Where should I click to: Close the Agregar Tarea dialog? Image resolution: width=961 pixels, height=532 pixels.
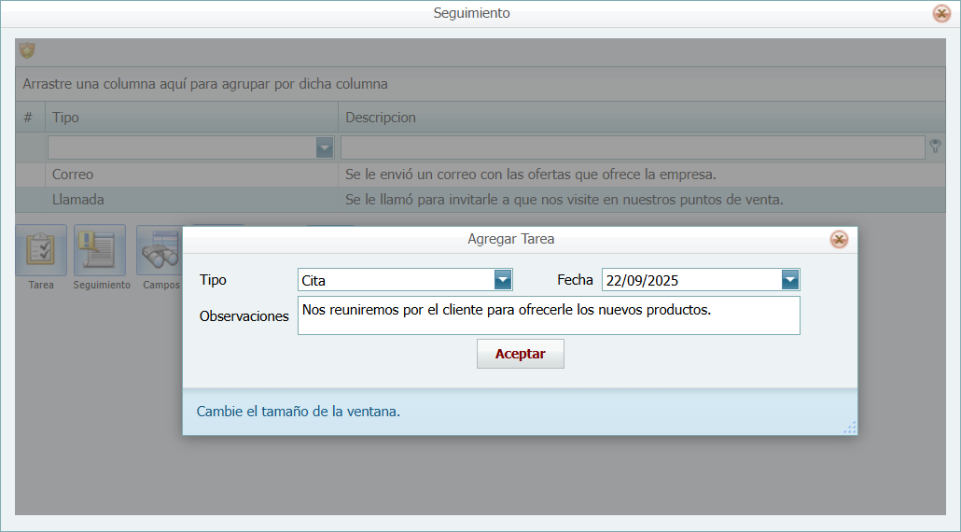click(x=839, y=239)
